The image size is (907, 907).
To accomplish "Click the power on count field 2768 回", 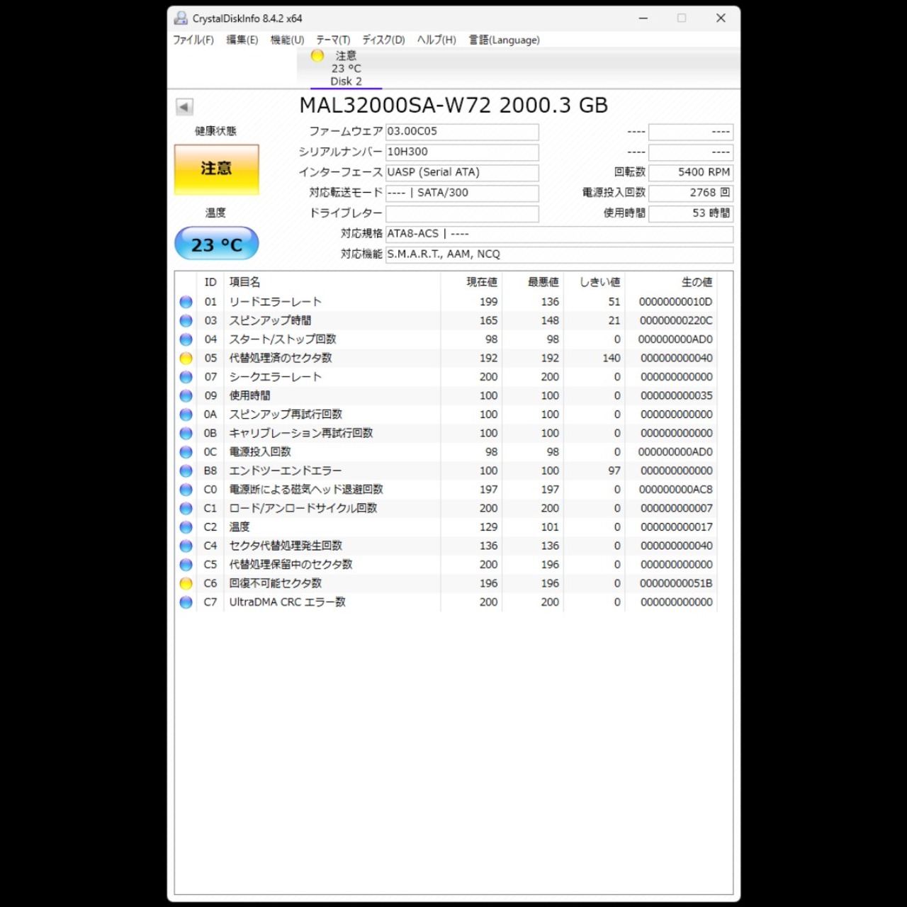I will tap(691, 193).
